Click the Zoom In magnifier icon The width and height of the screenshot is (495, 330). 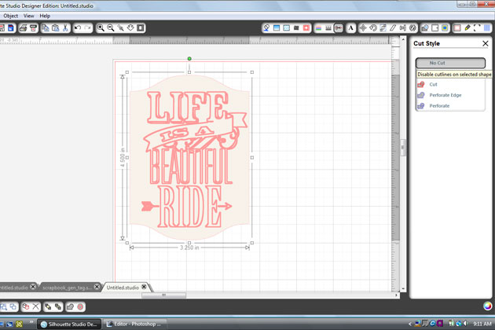pyautogui.click(x=101, y=28)
